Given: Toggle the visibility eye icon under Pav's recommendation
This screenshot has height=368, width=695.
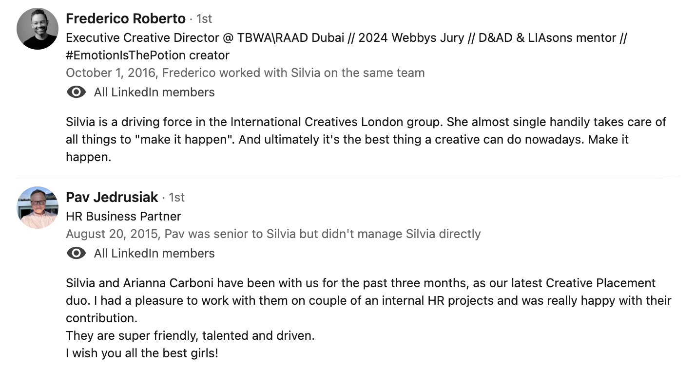Looking at the screenshot, I should (x=76, y=253).
